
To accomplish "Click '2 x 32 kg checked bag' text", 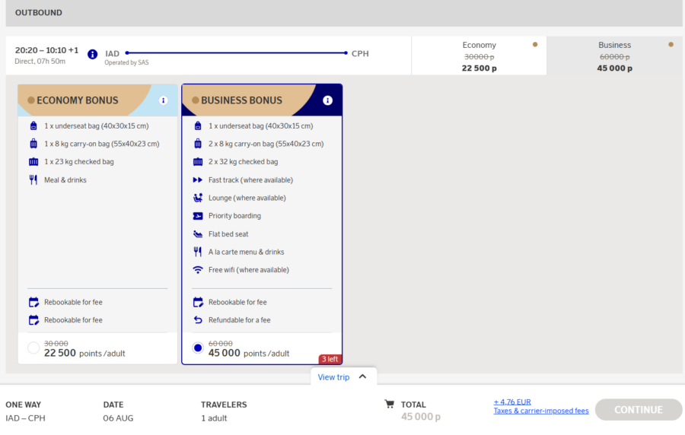I will [x=243, y=162].
